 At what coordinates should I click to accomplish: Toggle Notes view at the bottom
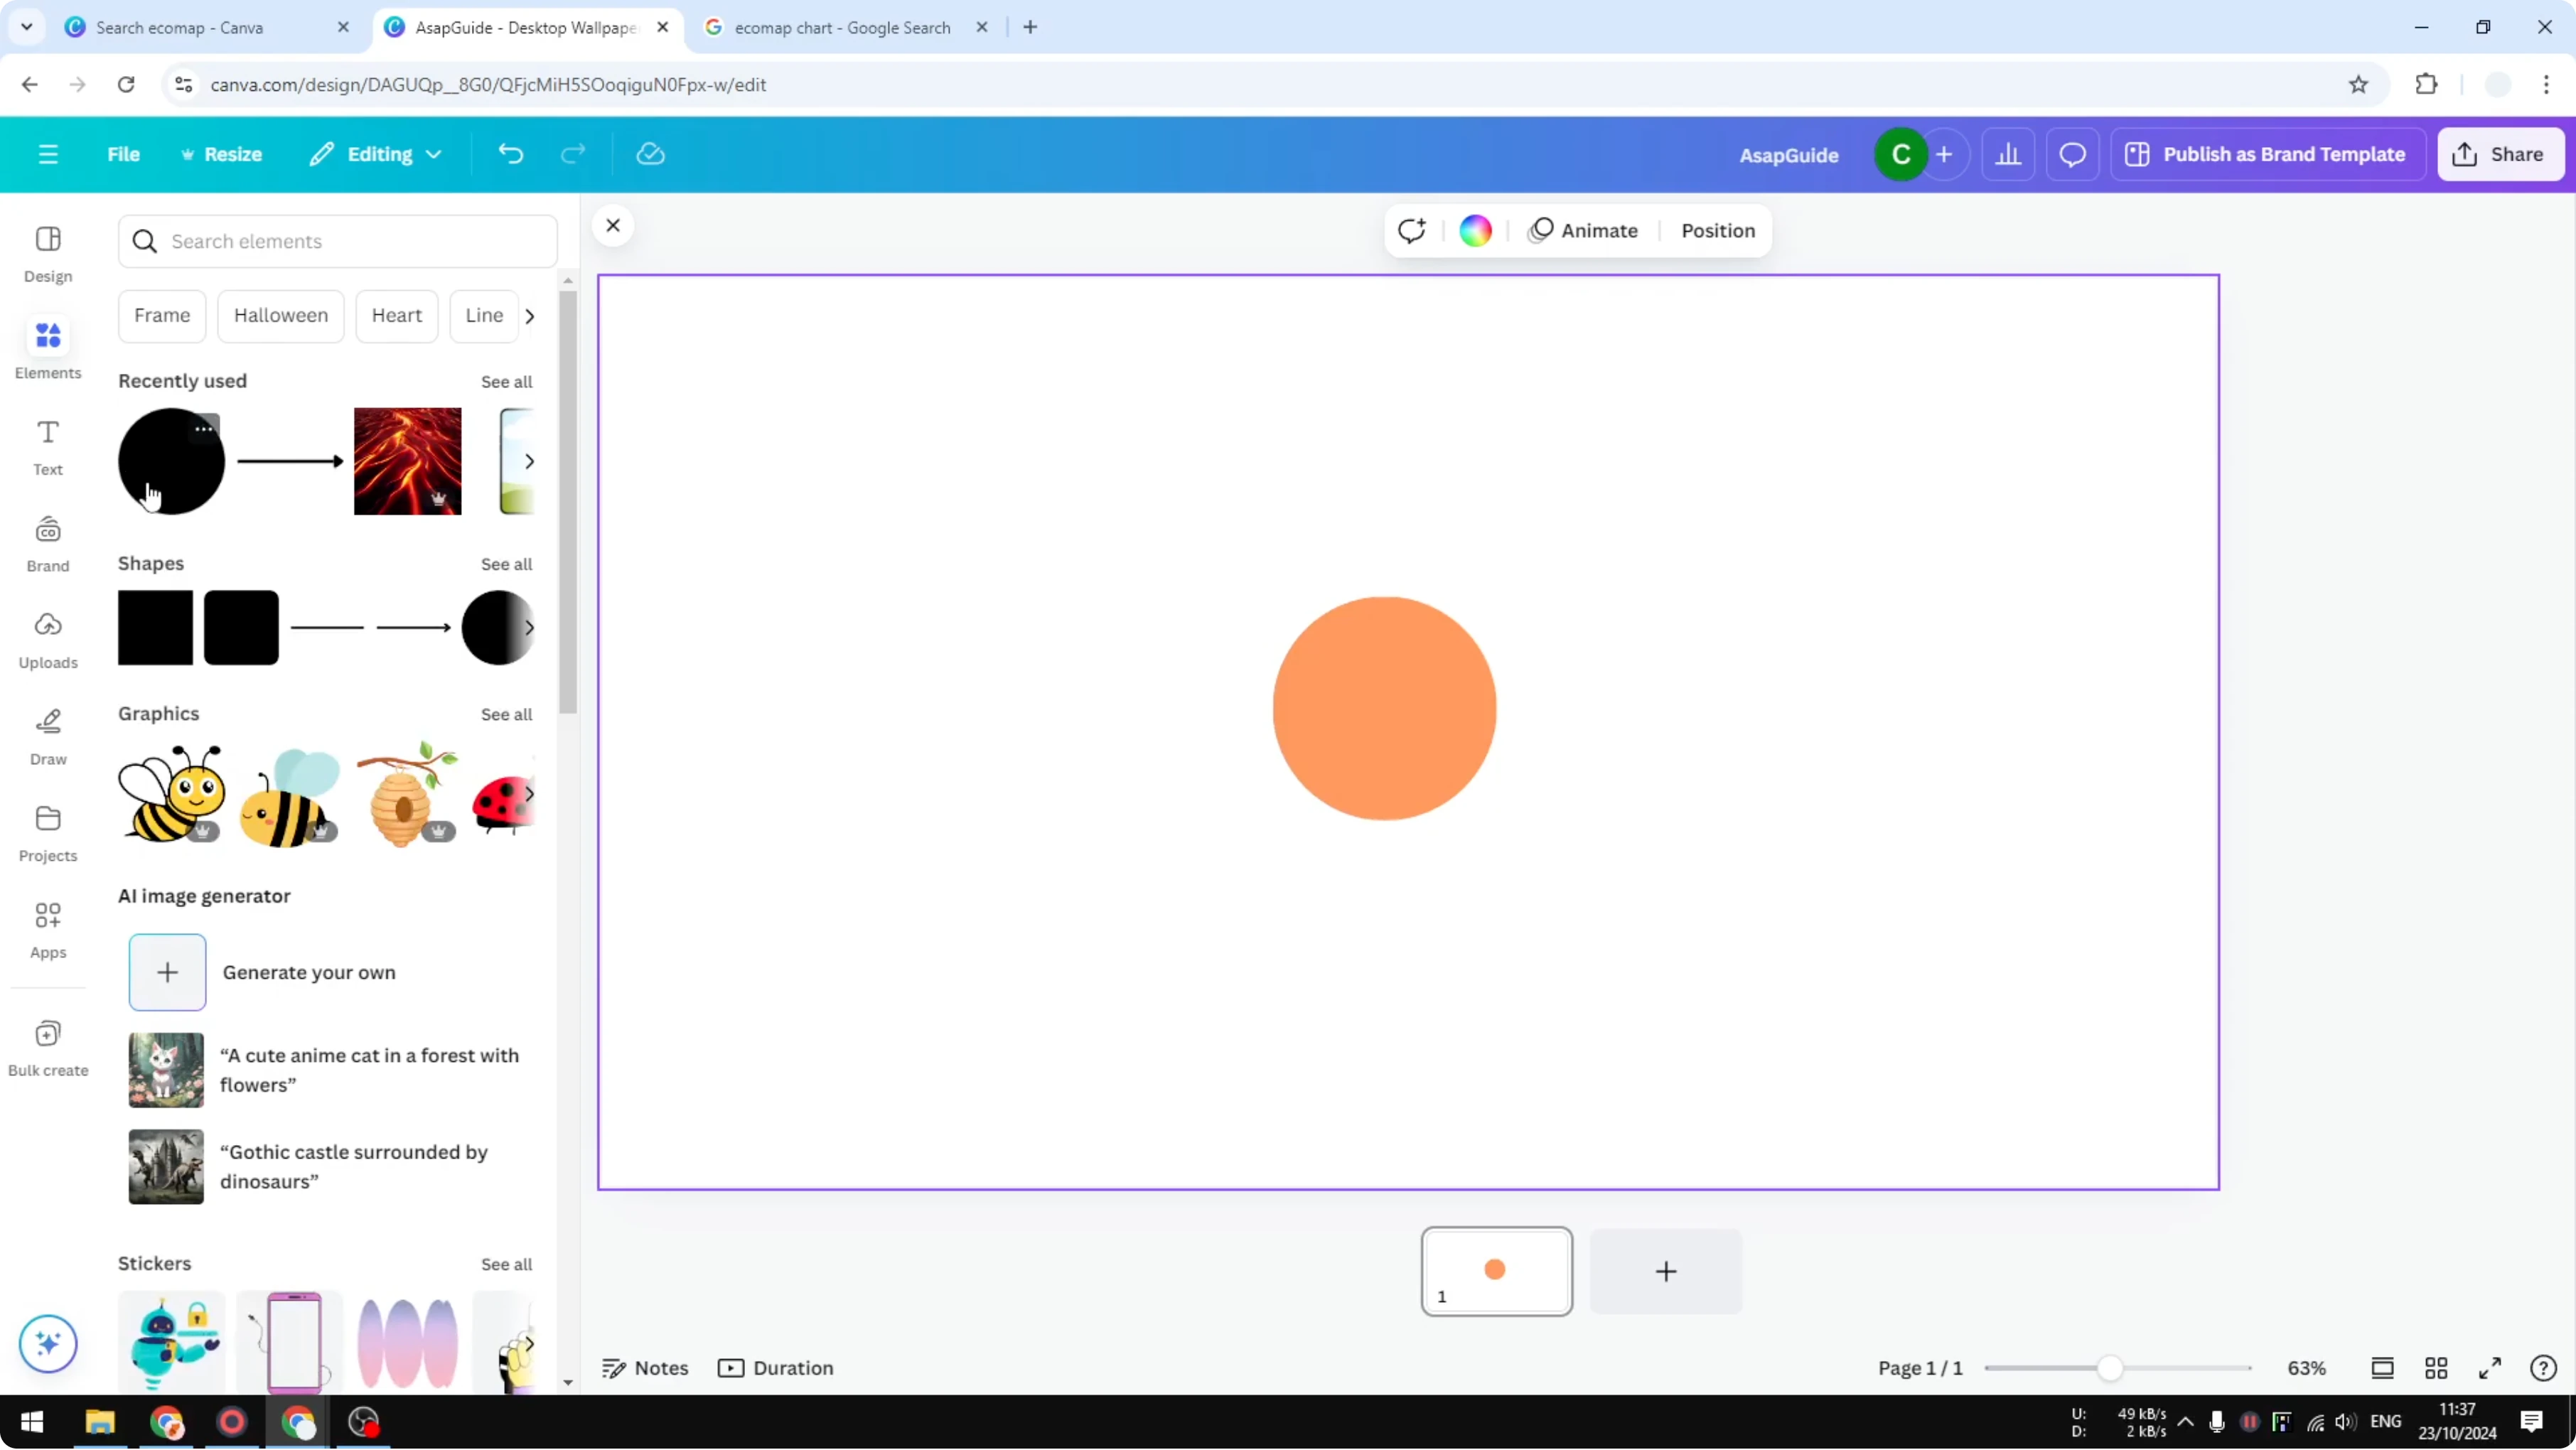tap(644, 1367)
